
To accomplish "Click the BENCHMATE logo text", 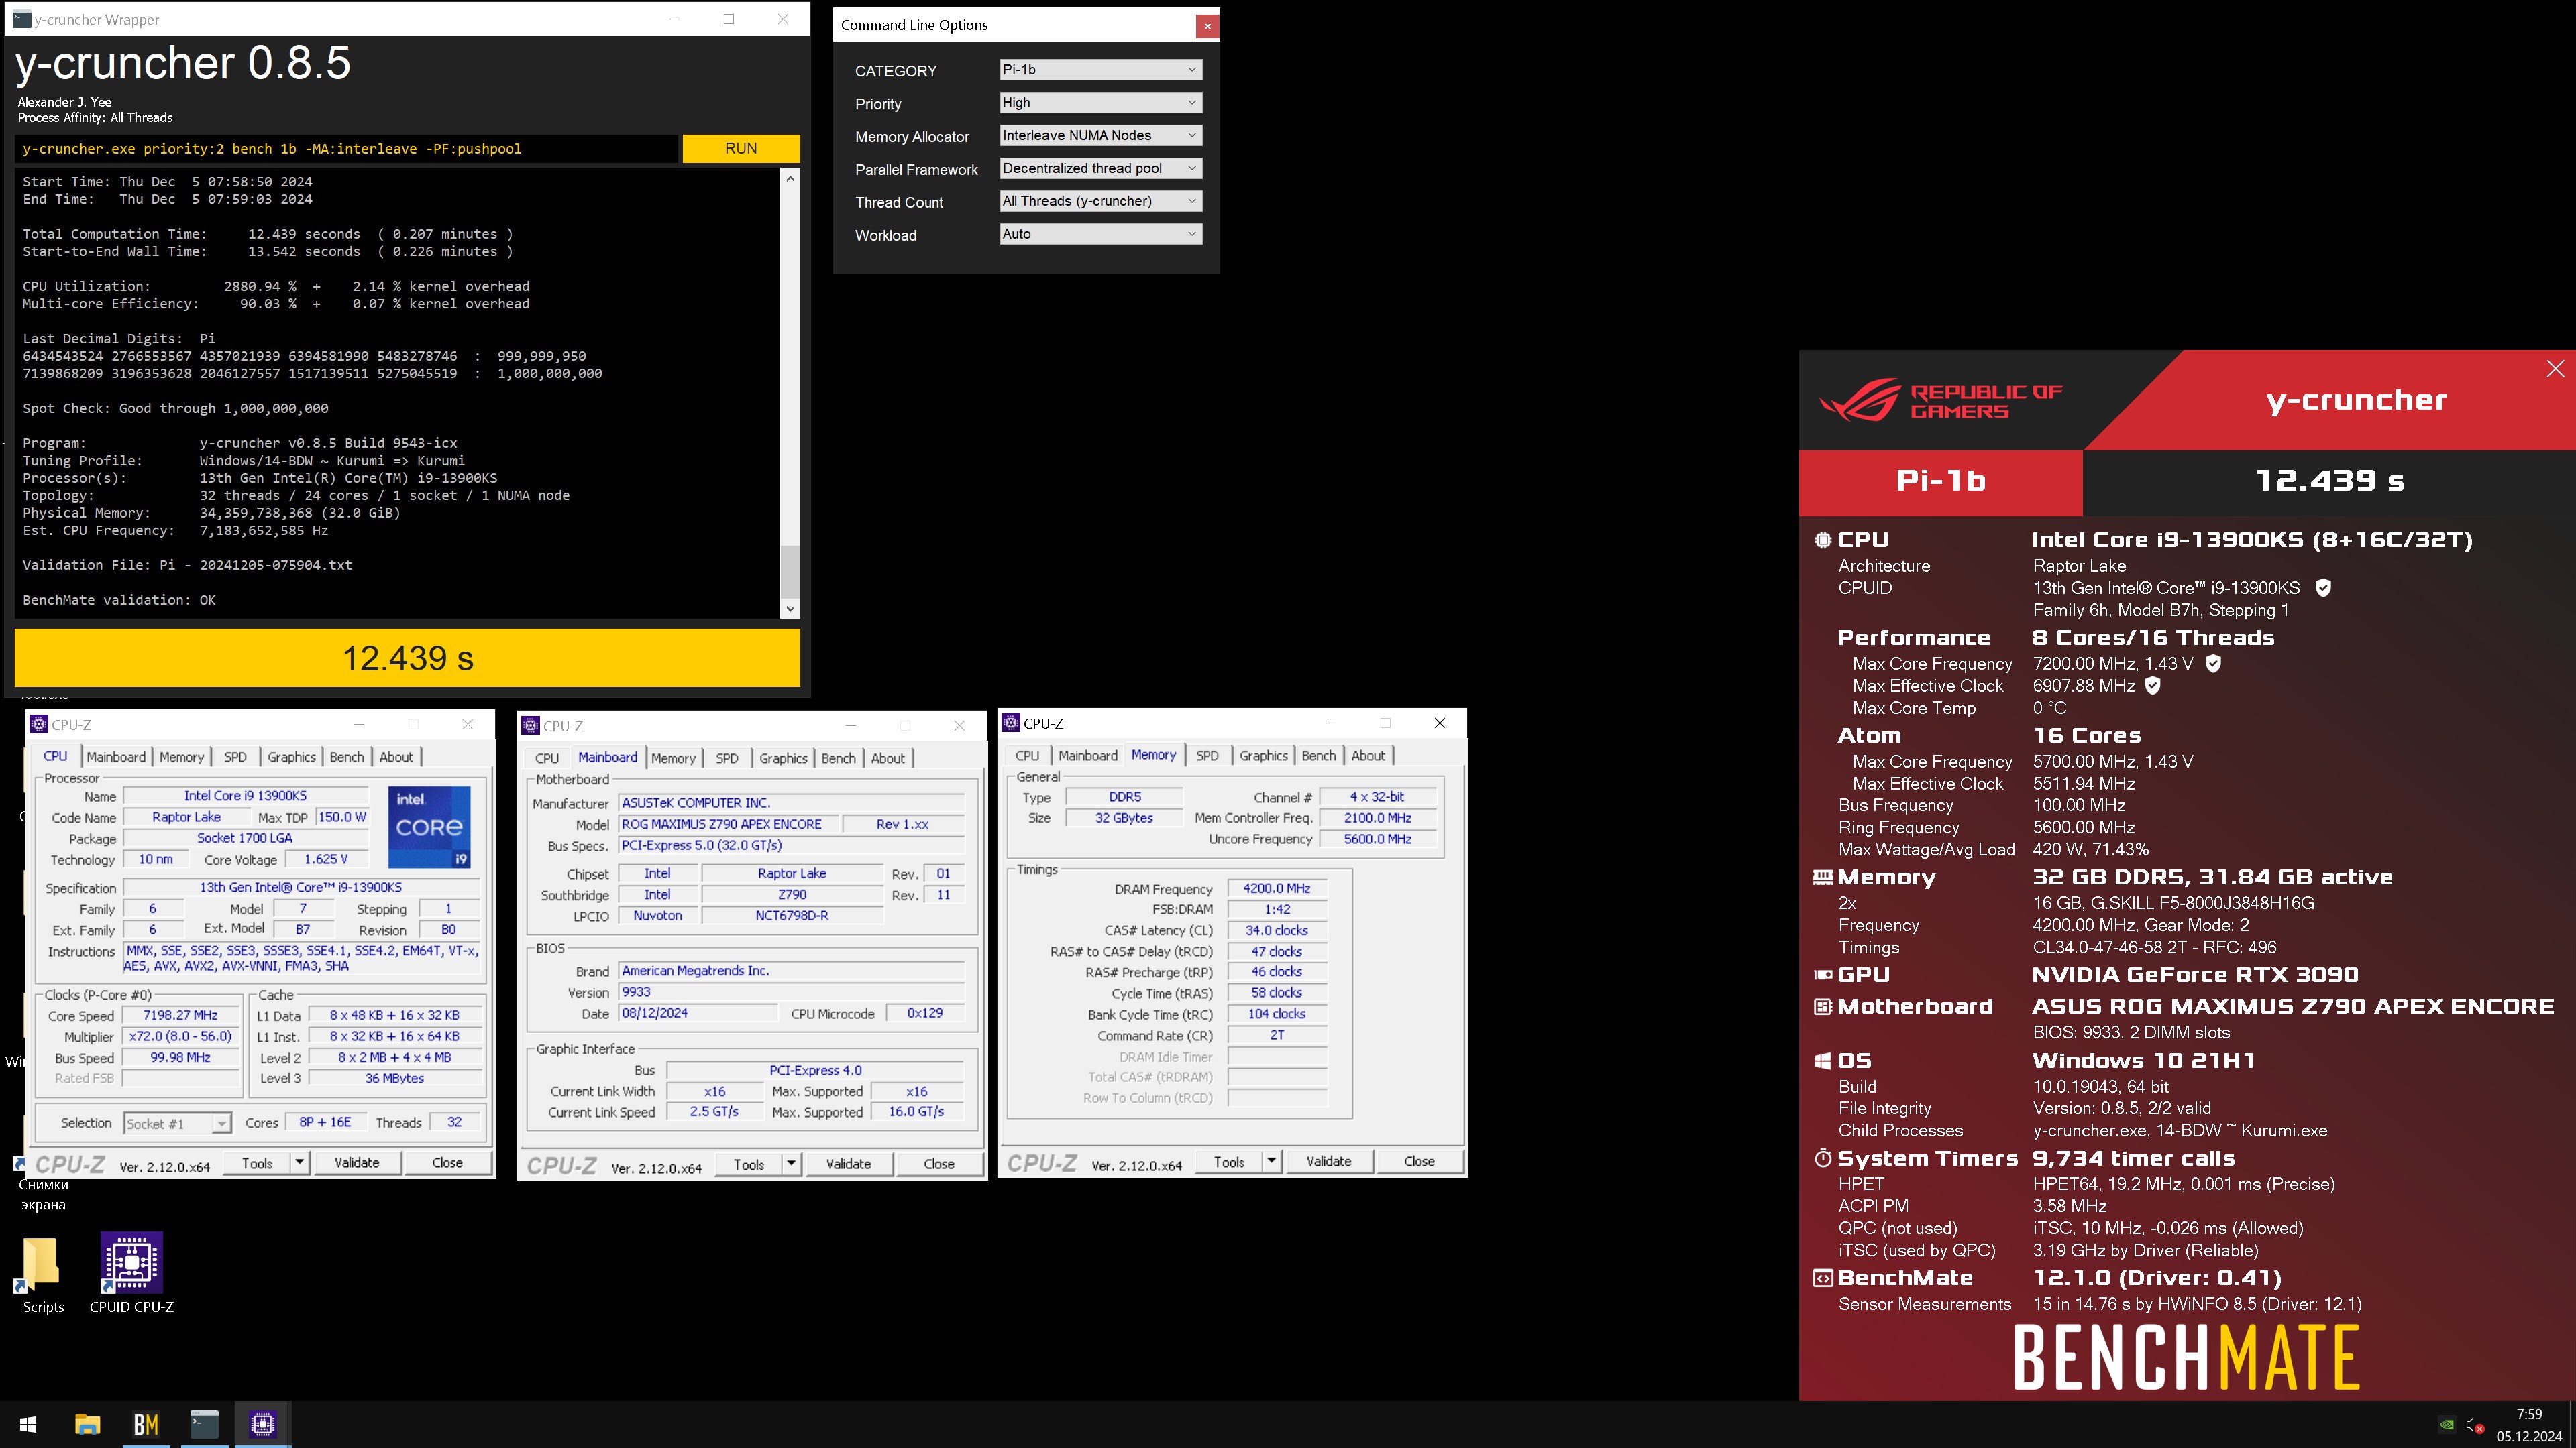I will point(2186,1357).
